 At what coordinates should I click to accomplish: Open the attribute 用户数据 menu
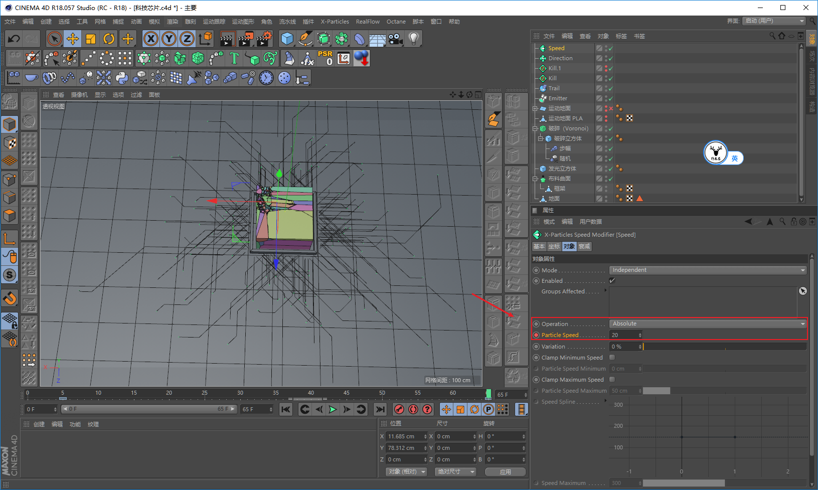591,222
